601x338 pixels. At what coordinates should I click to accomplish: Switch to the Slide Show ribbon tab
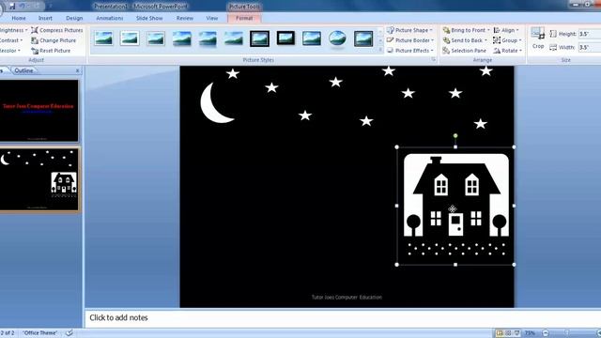149,18
